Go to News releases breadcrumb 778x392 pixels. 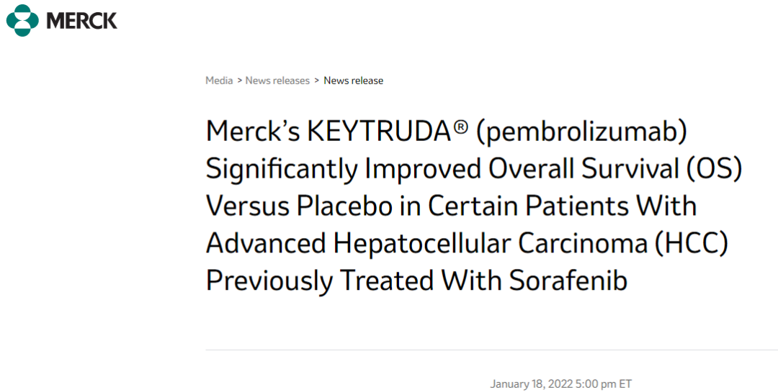[x=277, y=81]
